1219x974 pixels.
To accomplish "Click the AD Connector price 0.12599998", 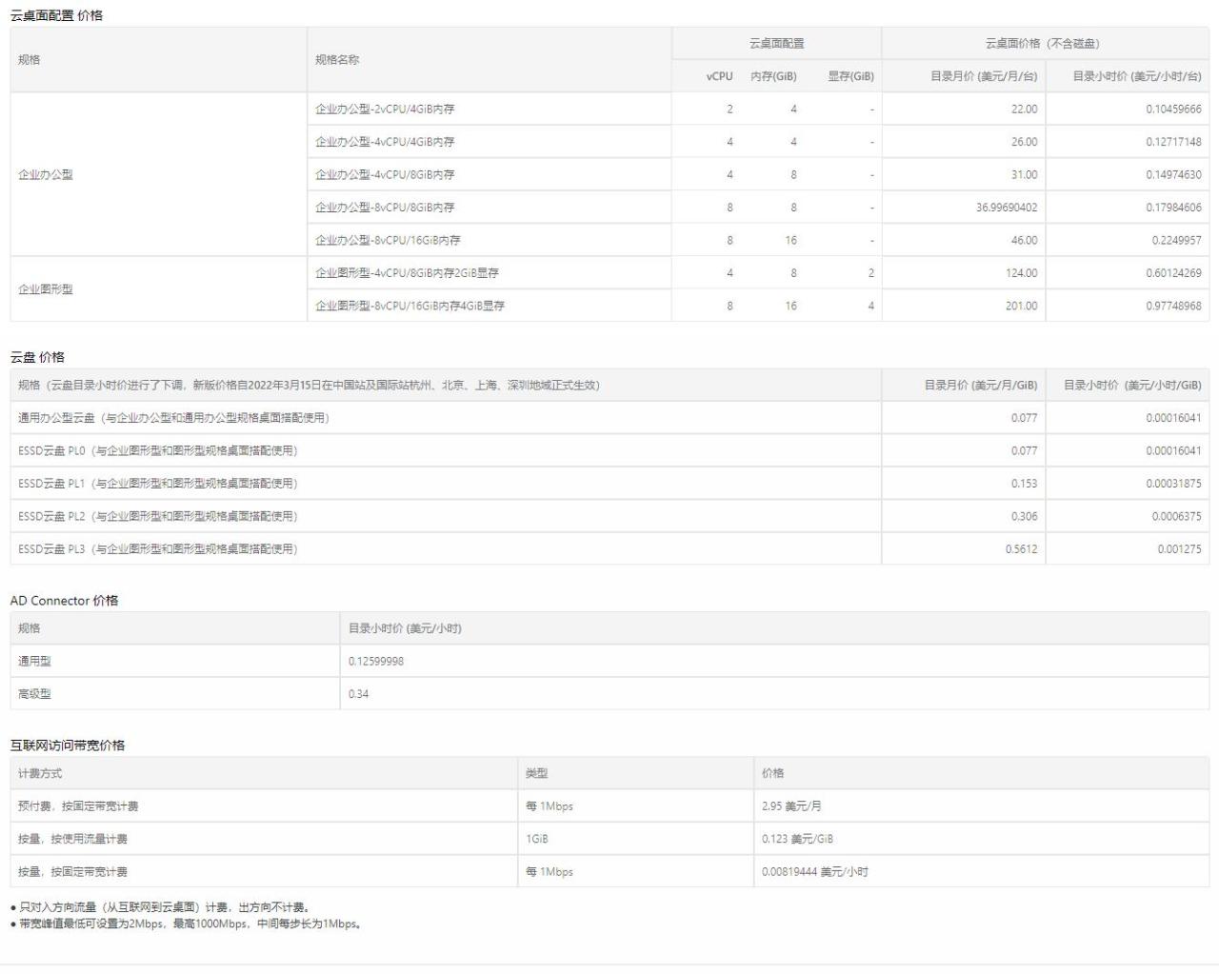I will (376, 662).
